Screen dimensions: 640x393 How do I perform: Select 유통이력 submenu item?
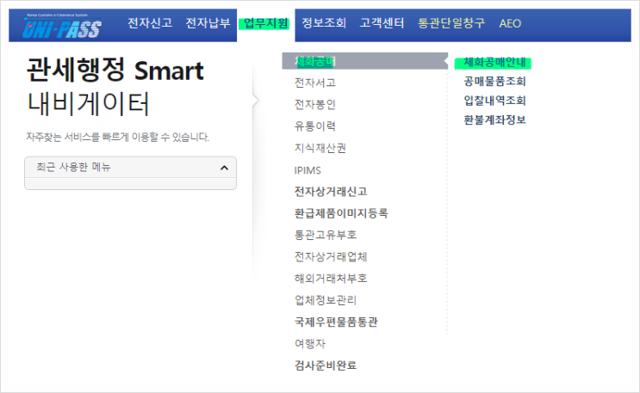click(315, 126)
